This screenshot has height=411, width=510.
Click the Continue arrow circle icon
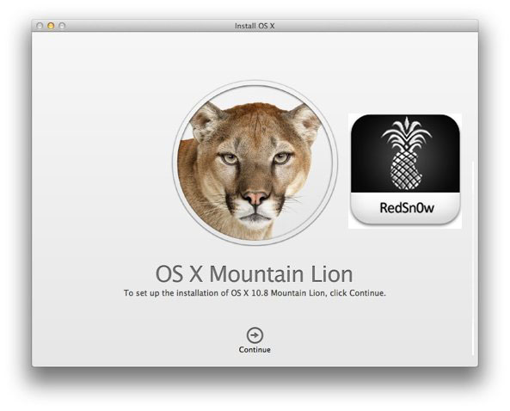click(x=255, y=335)
